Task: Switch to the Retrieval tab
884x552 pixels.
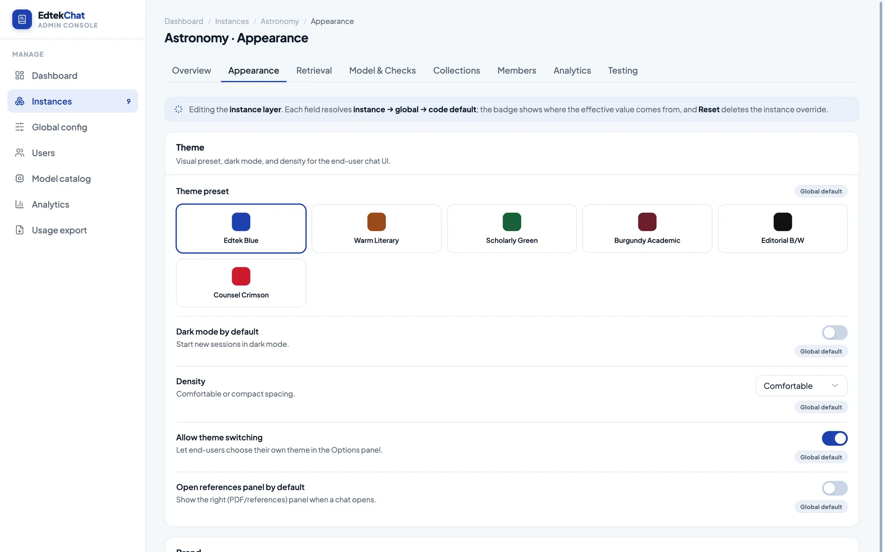Action: pyautogui.click(x=314, y=70)
